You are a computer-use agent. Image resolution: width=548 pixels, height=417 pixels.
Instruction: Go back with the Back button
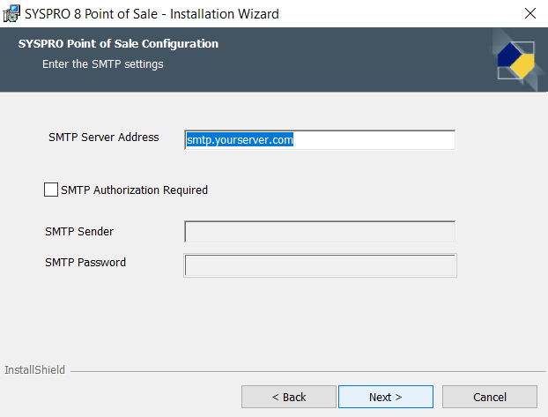(x=288, y=397)
